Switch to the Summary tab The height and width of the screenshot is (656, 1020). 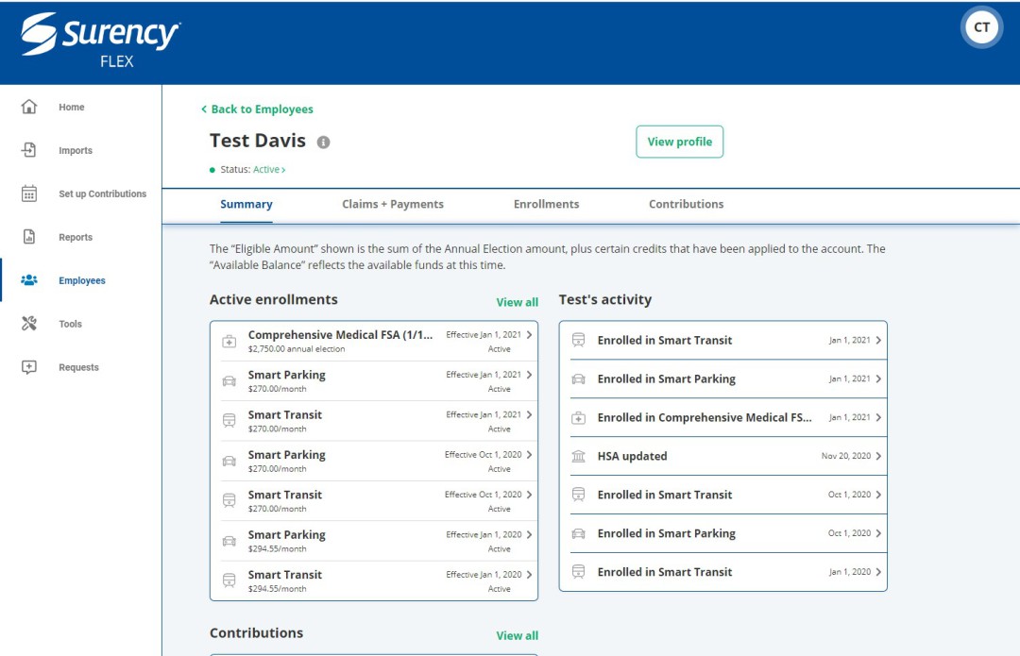point(246,204)
